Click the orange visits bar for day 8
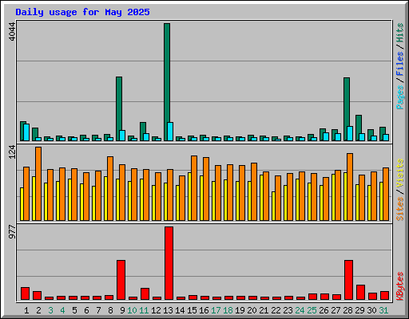The width and height of the screenshot is (409, 319). (110, 188)
